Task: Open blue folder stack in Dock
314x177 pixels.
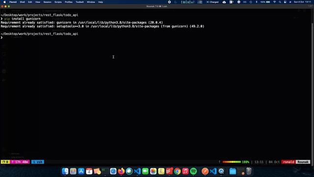Action: [233, 171]
